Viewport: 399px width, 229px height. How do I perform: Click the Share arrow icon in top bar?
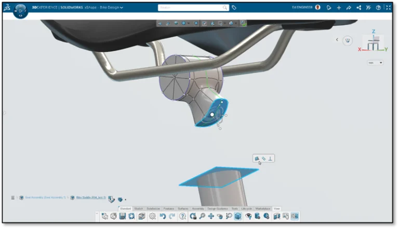(x=348, y=8)
